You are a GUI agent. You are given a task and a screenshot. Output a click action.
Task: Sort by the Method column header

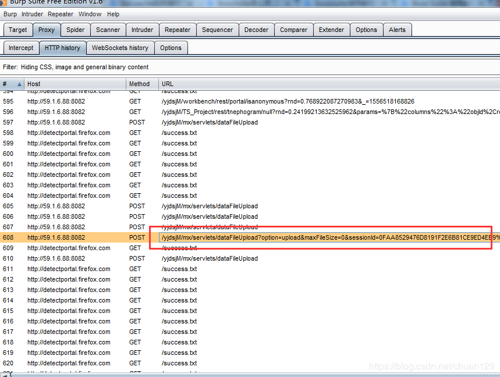coord(142,84)
